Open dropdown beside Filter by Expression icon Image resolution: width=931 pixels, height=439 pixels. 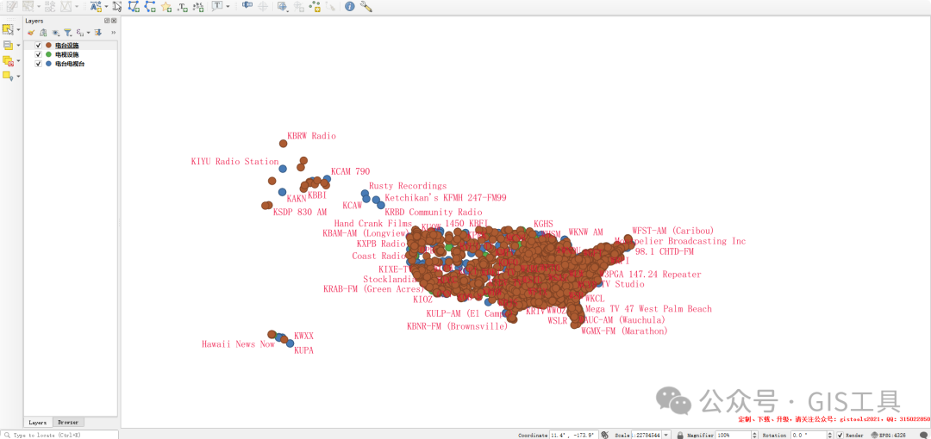click(x=89, y=33)
